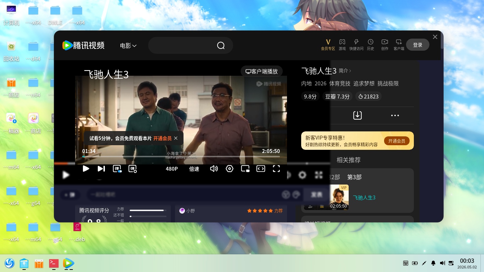Open the 480P quality selector
Screen dimensions: 484x272
(172, 169)
